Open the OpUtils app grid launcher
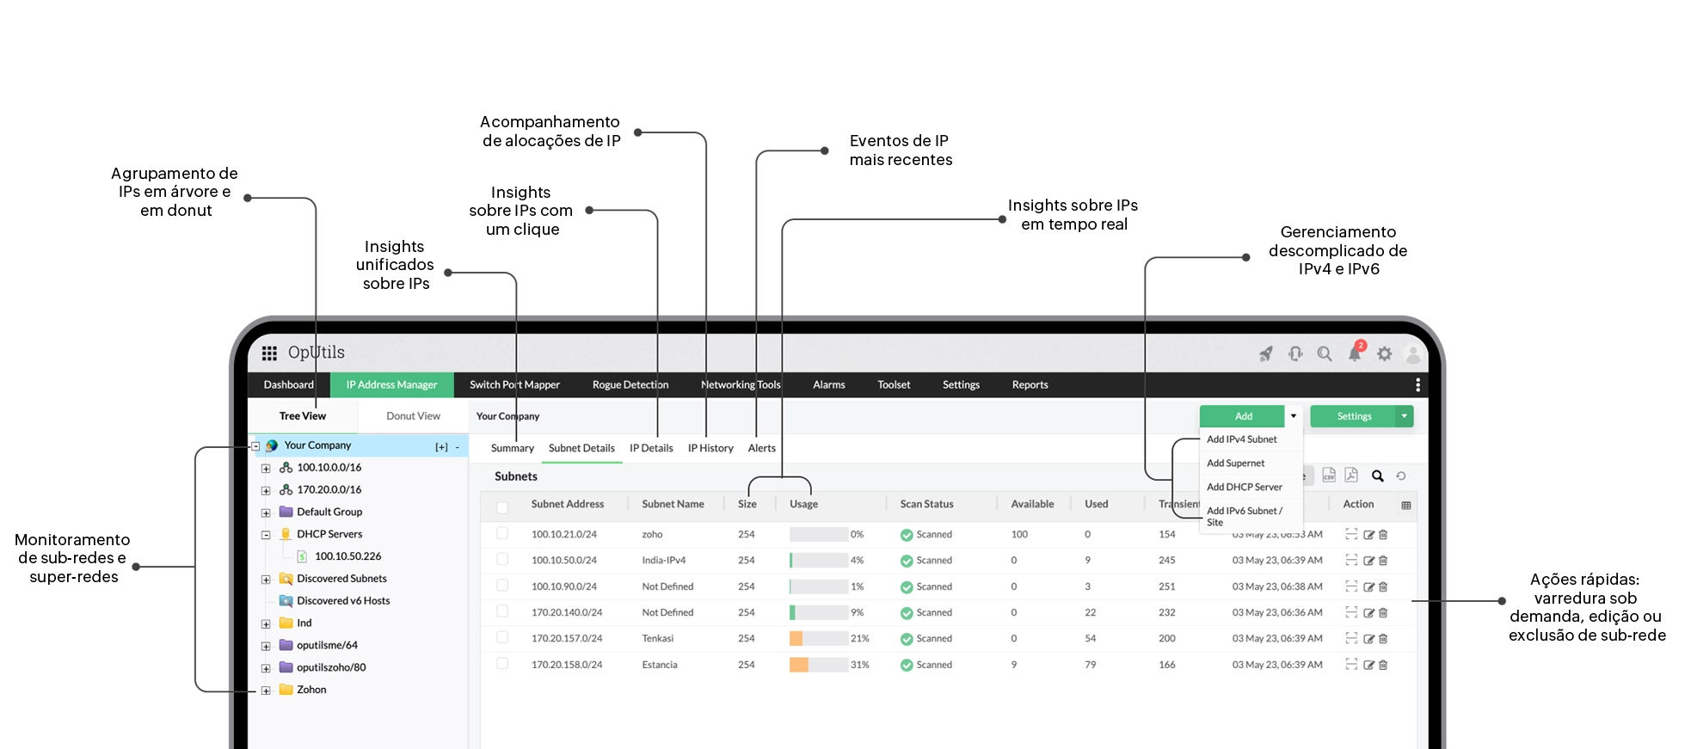The image size is (1691, 749). point(269,353)
